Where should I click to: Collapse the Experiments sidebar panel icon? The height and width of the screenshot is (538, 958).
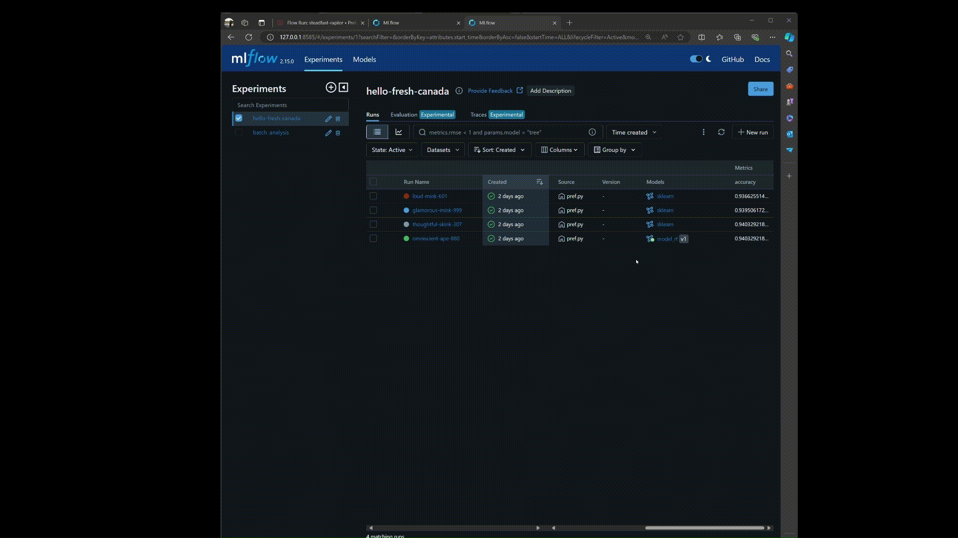point(343,88)
